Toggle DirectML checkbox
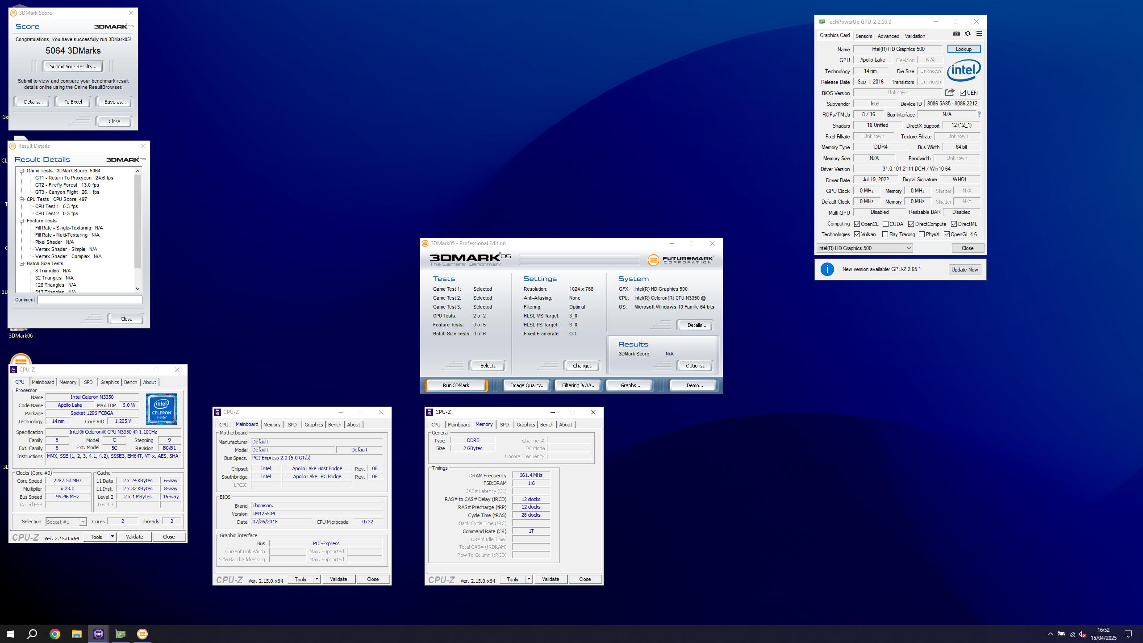The height and width of the screenshot is (643, 1143). [954, 224]
